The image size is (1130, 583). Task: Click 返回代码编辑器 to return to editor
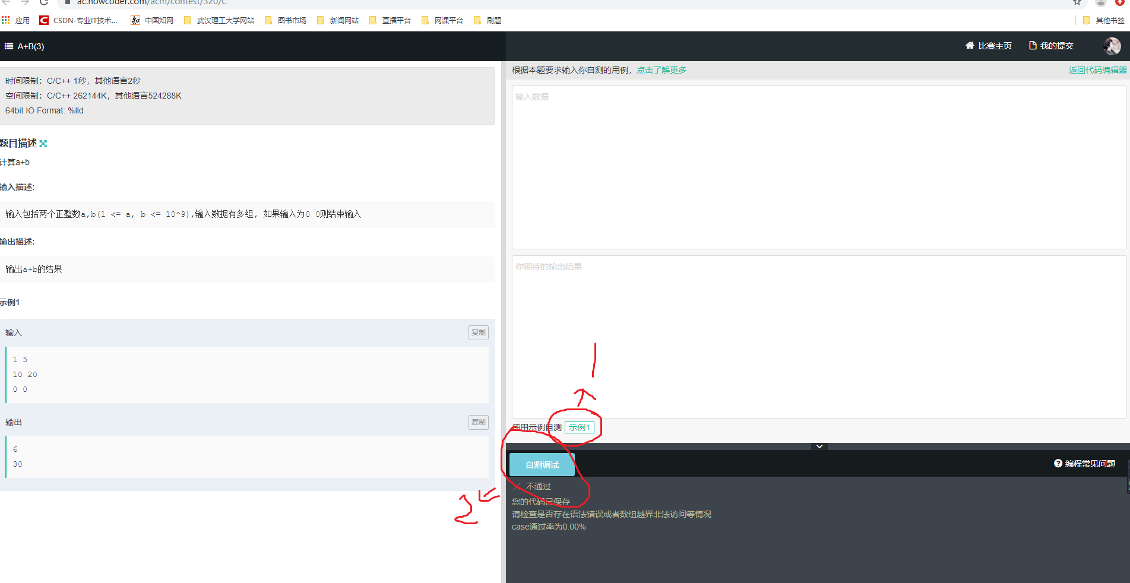(x=1098, y=70)
